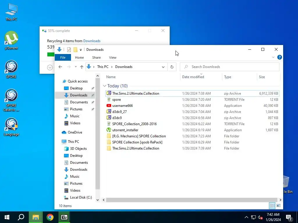Image resolution: width=298 pixels, height=223 pixels.
Task: Select The.Sims.2.Ultimate.Collection file folder
Action: (x=192, y=148)
